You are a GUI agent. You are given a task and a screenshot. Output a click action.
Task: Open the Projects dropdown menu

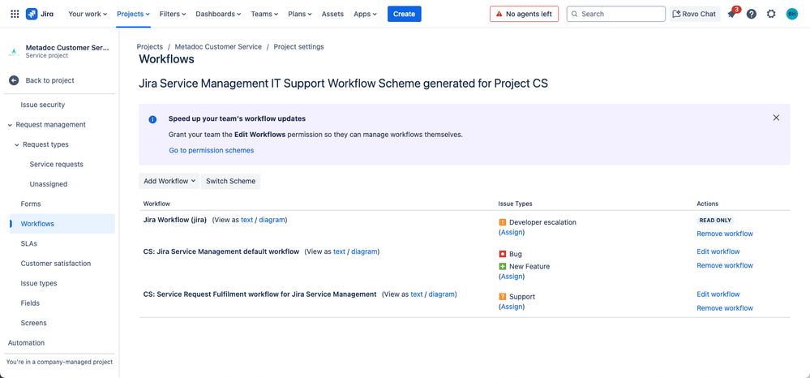pos(133,14)
